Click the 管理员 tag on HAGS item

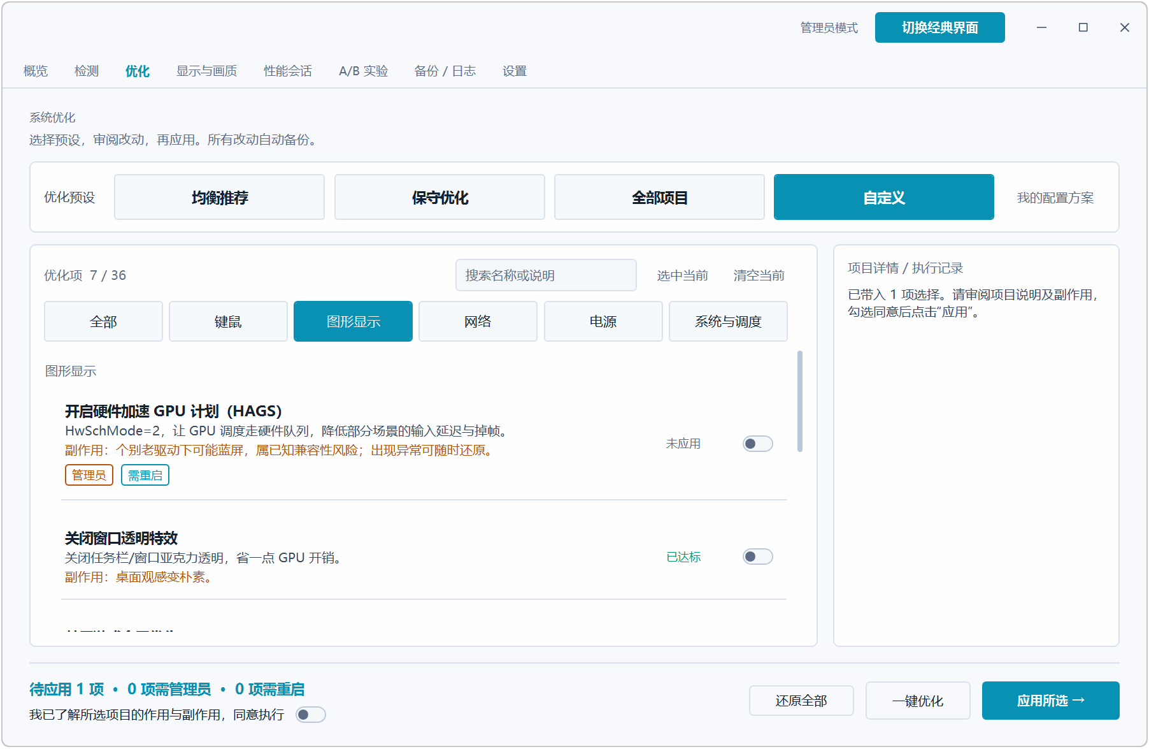coord(89,475)
